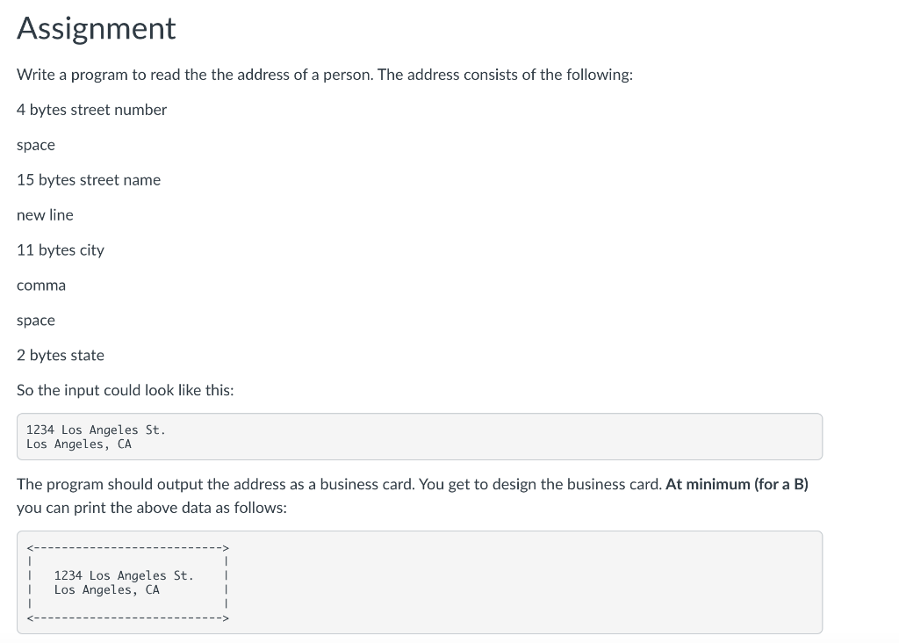Click 'Los Angeles, CA' in input sample
This screenshot has width=899, height=643.
point(79,444)
